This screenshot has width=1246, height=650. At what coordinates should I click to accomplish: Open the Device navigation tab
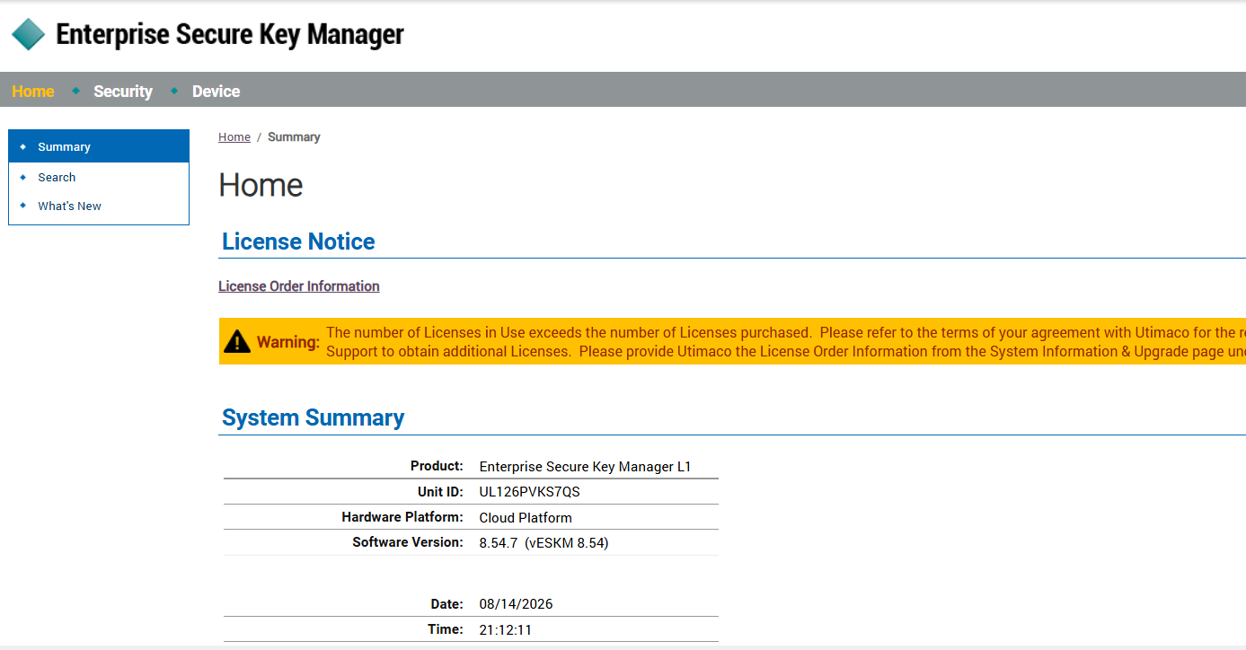pyautogui.click(x=216, y=92)
